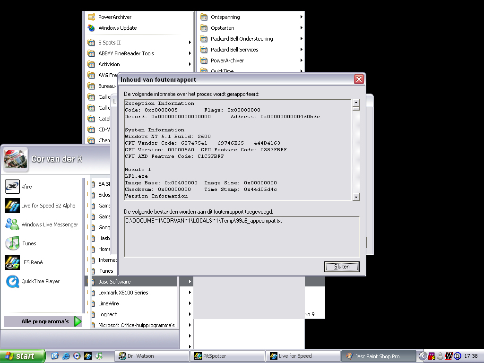Open QuickTime Player
484x363 pixels.
coord(33,281)
